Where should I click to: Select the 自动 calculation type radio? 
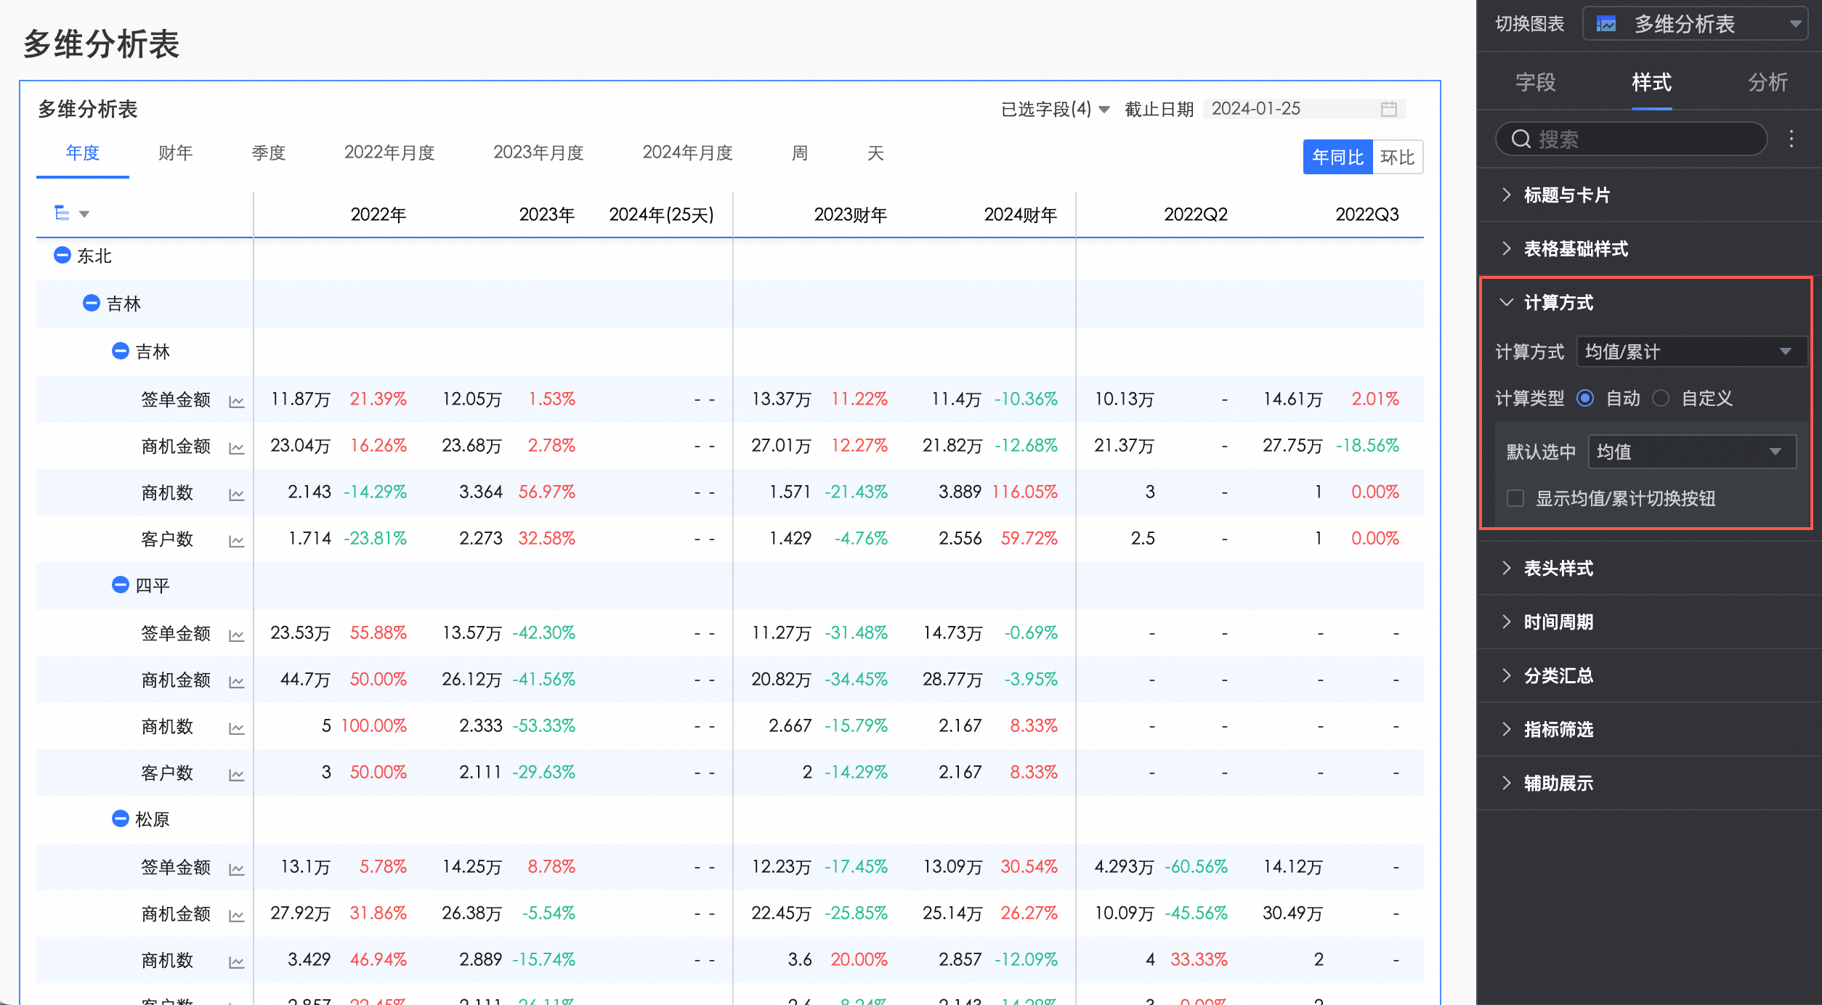[x=1585, y=398]
